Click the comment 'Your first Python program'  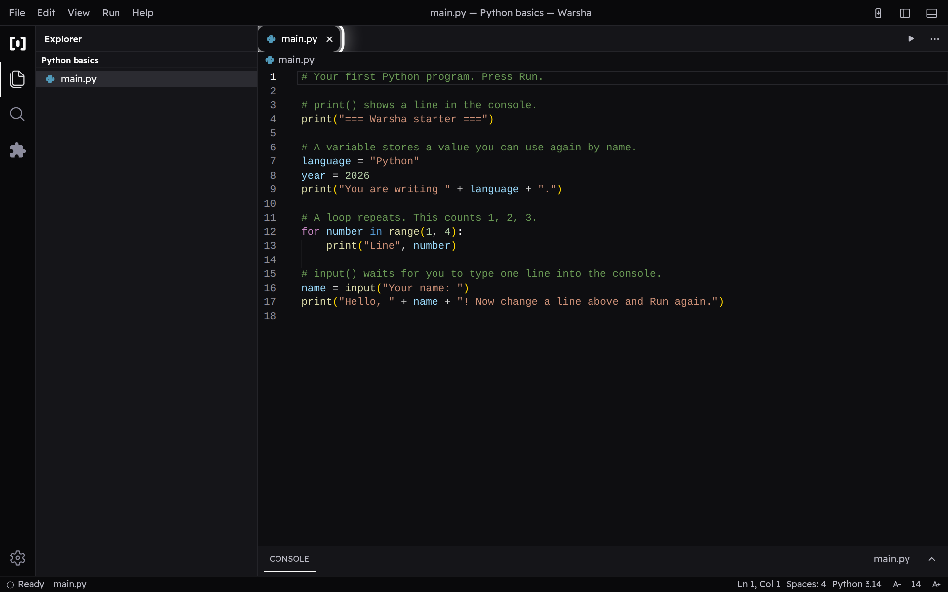point(422,77)
